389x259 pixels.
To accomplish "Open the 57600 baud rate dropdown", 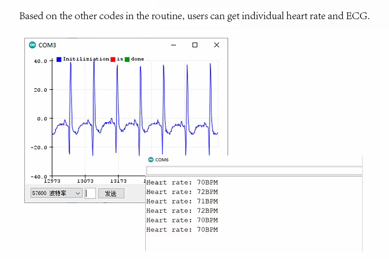I will coord(56,193).
